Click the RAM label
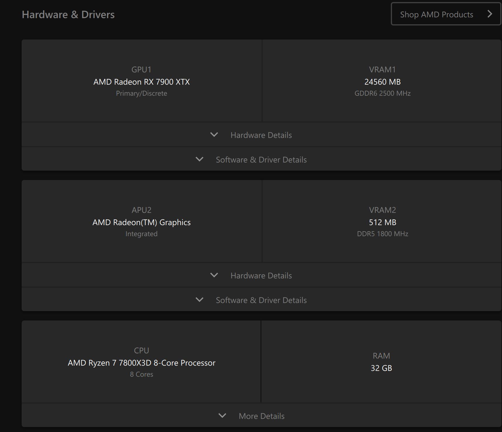Viewport: 502px width, 432px height. click(381, 356)
